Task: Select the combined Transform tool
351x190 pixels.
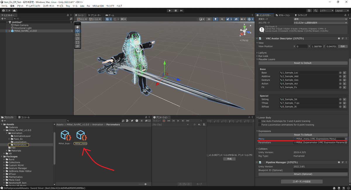Action: pos(78,46)
